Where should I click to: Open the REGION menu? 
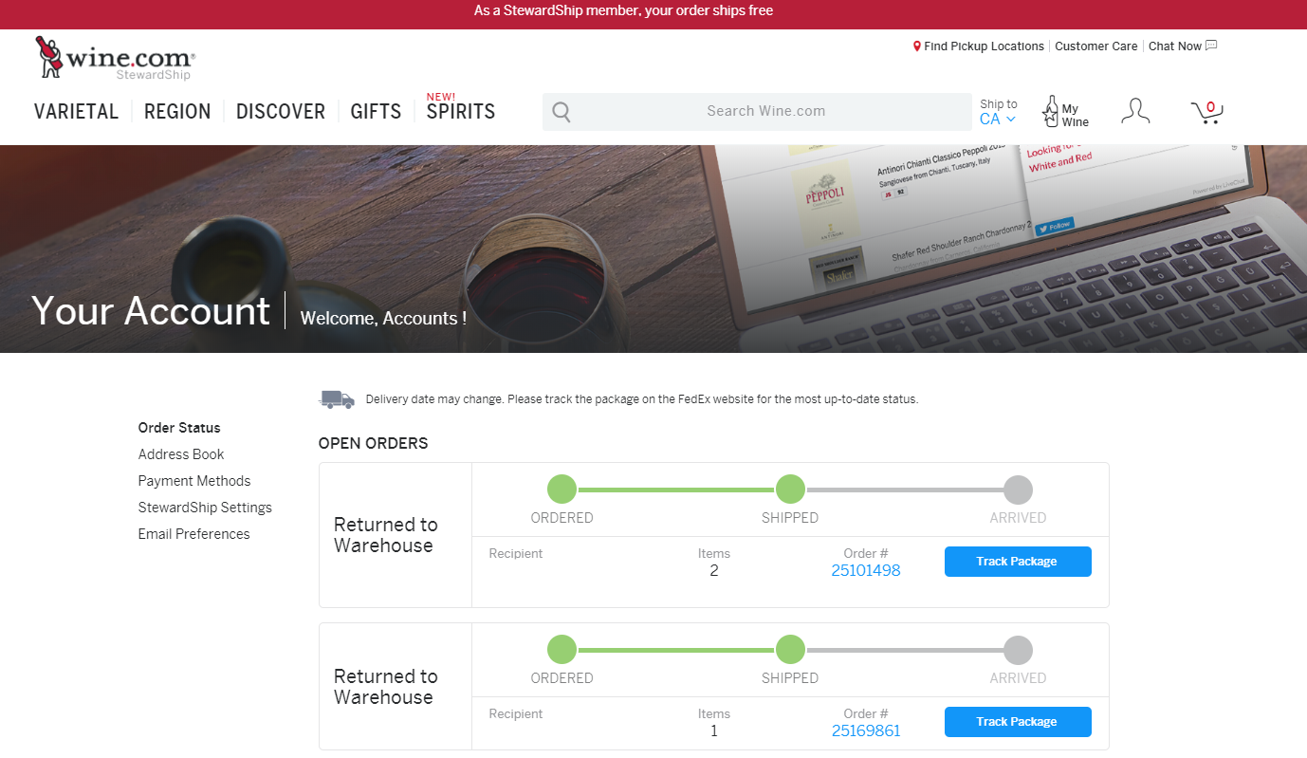click(x=177, y=112)
